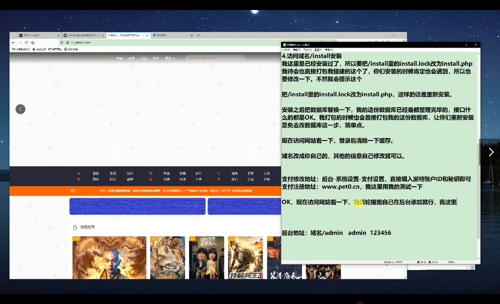The width and height of the screenshot is (500, 304).
Task: Click the orange 电影 category label in dark bar
Action: coord(79,176)
